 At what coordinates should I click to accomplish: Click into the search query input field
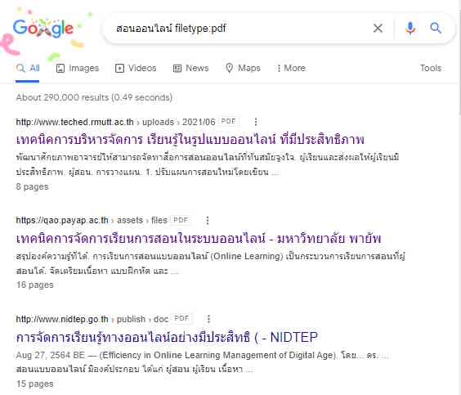tap(238, 29)
